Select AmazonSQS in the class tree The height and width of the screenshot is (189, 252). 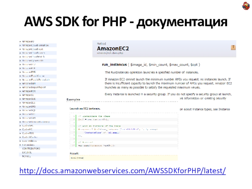[x=29, y=111]
